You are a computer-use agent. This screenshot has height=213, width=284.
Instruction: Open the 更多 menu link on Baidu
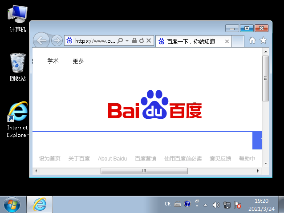pos(78,61)
